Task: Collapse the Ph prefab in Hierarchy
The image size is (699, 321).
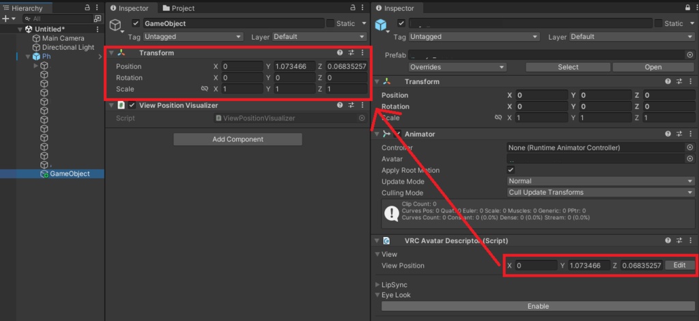Action: 29,56
